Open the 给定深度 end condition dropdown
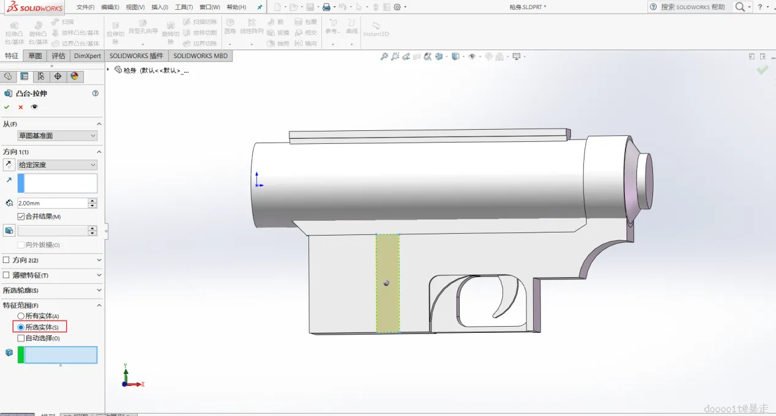This screenshot has height=416, width=776. [x=58, y=165]
